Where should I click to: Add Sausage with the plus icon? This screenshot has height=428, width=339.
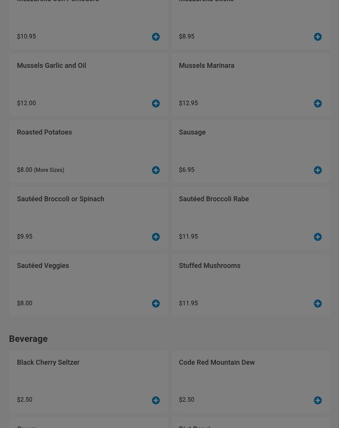(318, 170)
